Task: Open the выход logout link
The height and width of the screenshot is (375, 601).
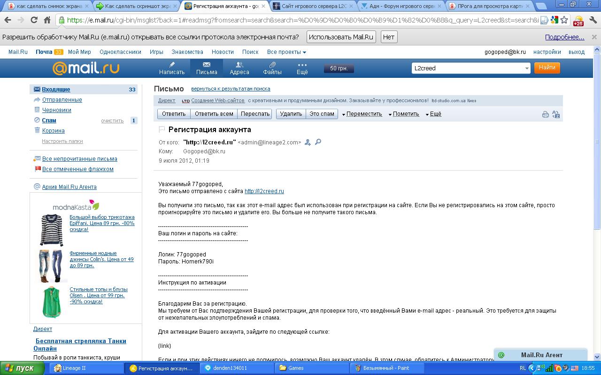Action: (577, 52)
